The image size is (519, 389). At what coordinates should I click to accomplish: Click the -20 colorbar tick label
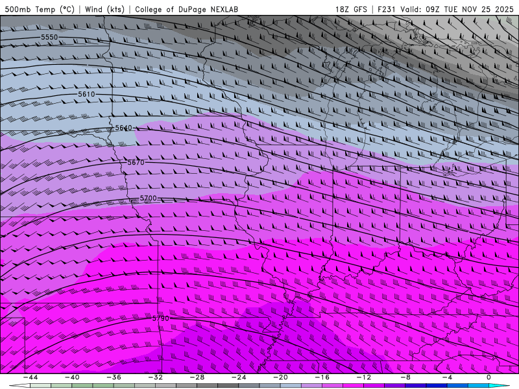pos(281,377)
